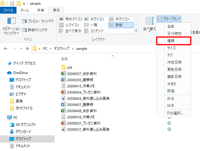Select Word file 20200330_議事録
200x151 pixels.
click(x=77, y=80)
